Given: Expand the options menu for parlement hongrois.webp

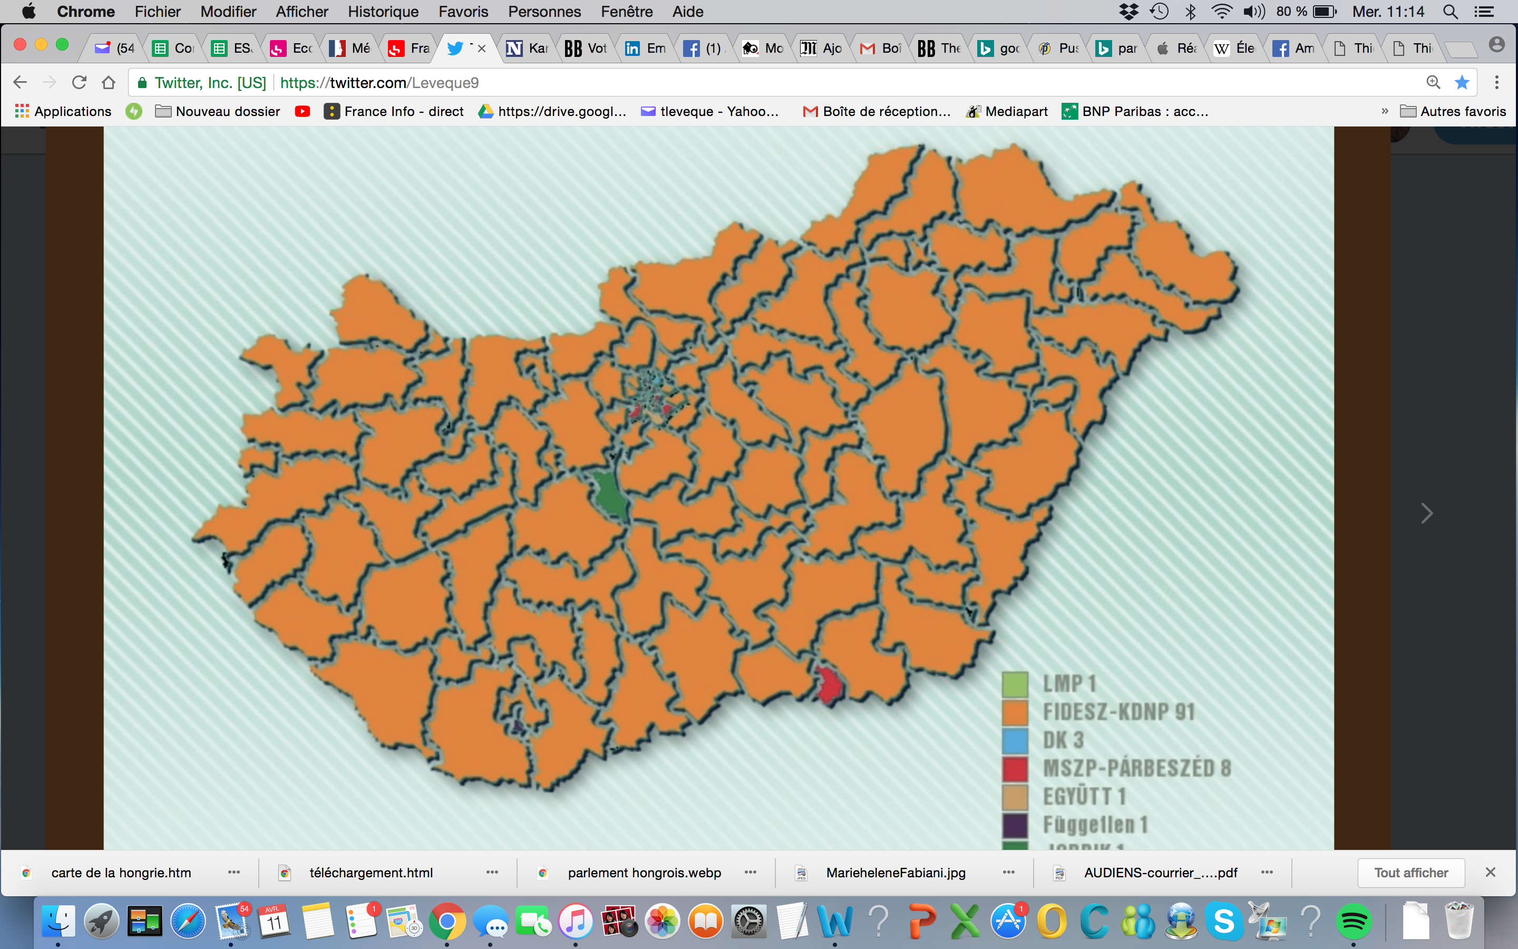Looking at the screenshot, I should pyautogui.click(x=750, y=873).
